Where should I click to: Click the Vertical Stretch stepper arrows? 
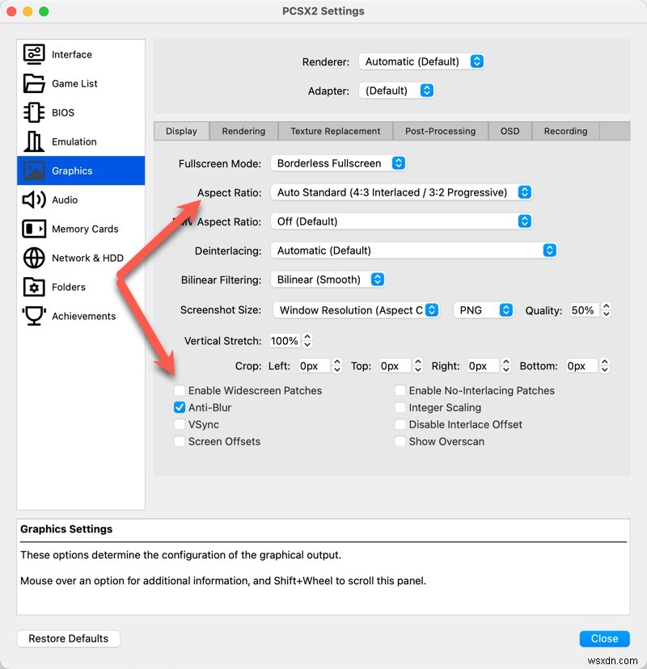click(307, 340)
